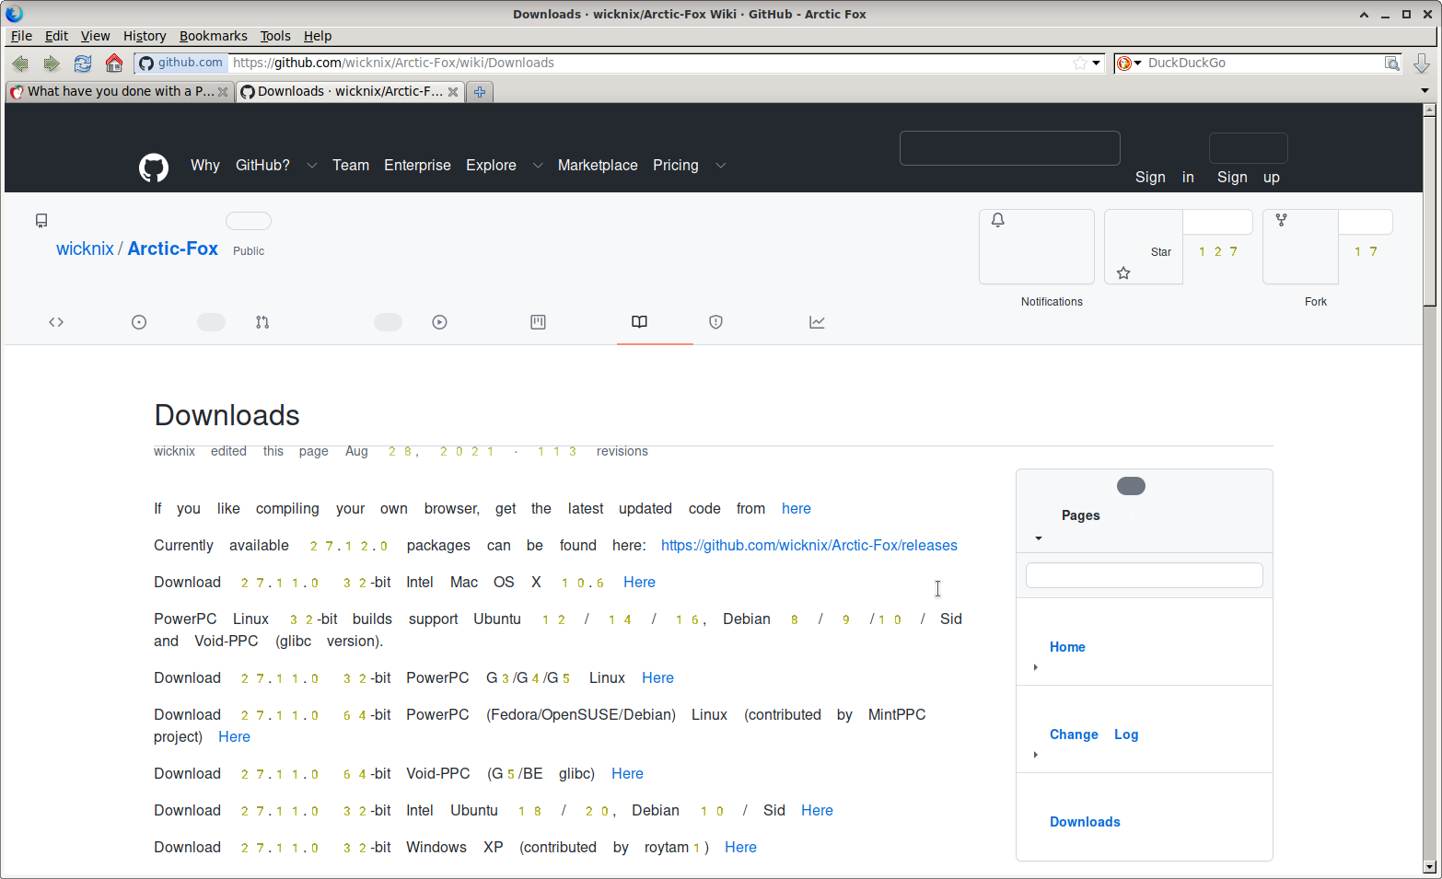Open the wicknix owner link
1442x879 pixels.
click(x=85, y=249)
